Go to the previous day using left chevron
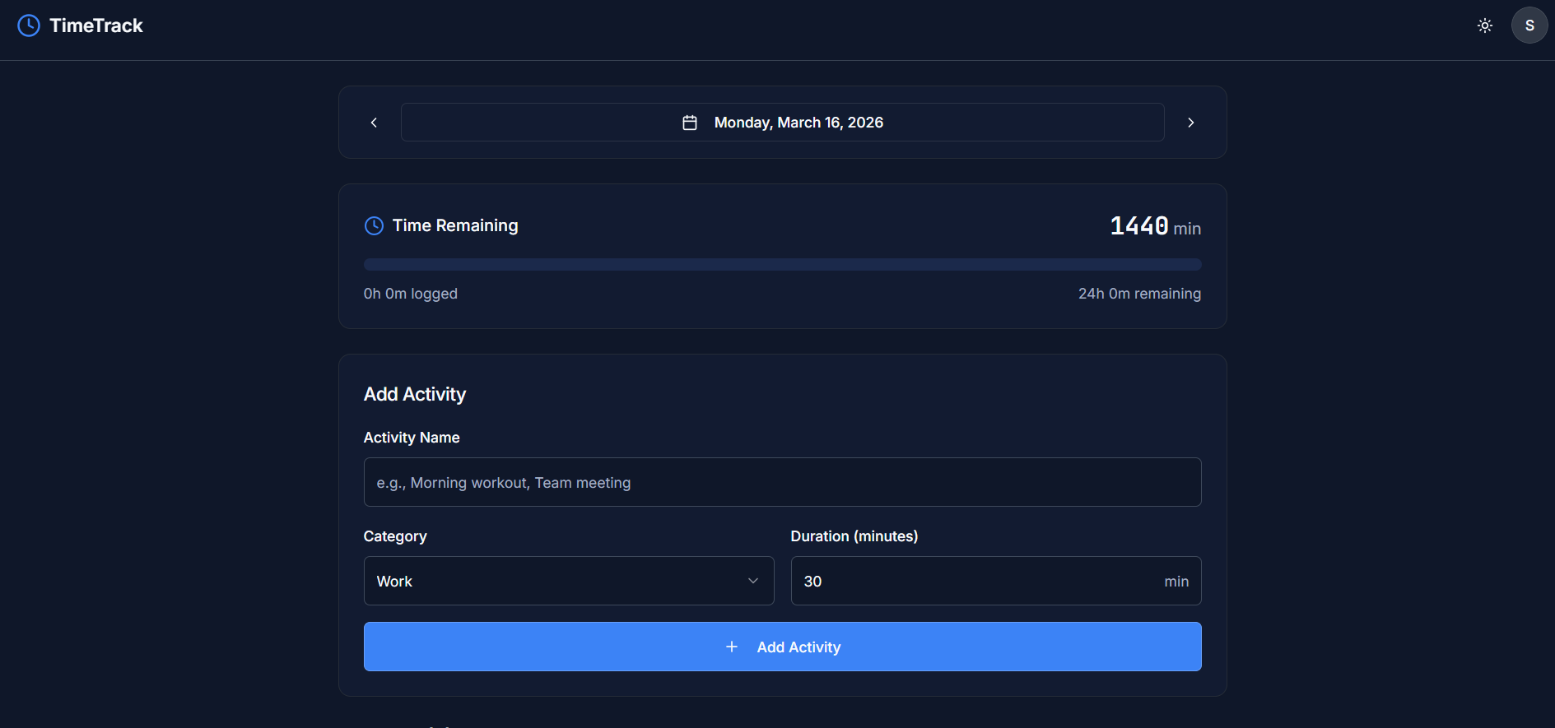Screen dimensions: 1555x728 [374, 123]
